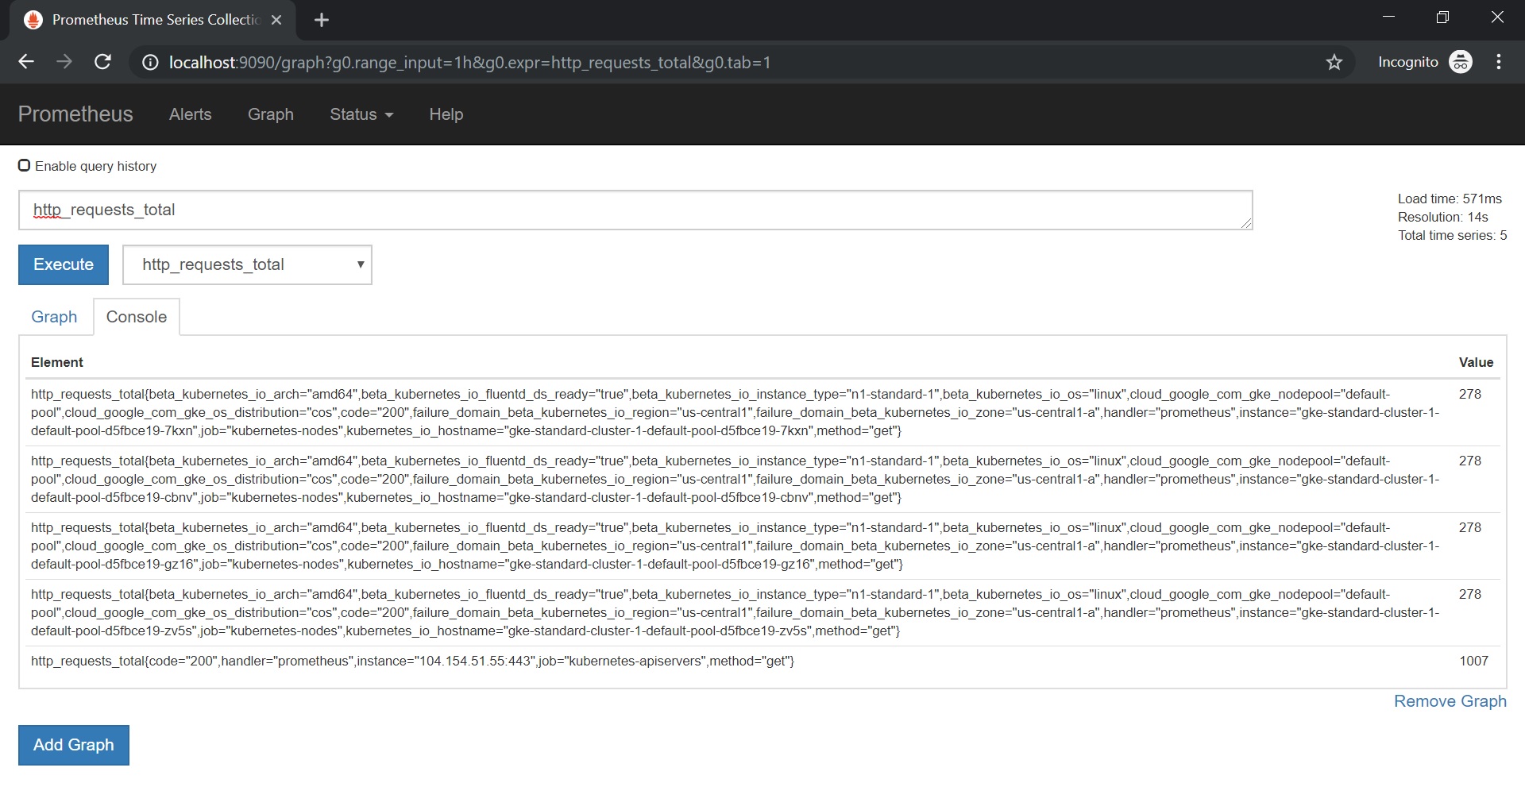
Task: Enable query history checkbox
Action: (x=25, y=165)
